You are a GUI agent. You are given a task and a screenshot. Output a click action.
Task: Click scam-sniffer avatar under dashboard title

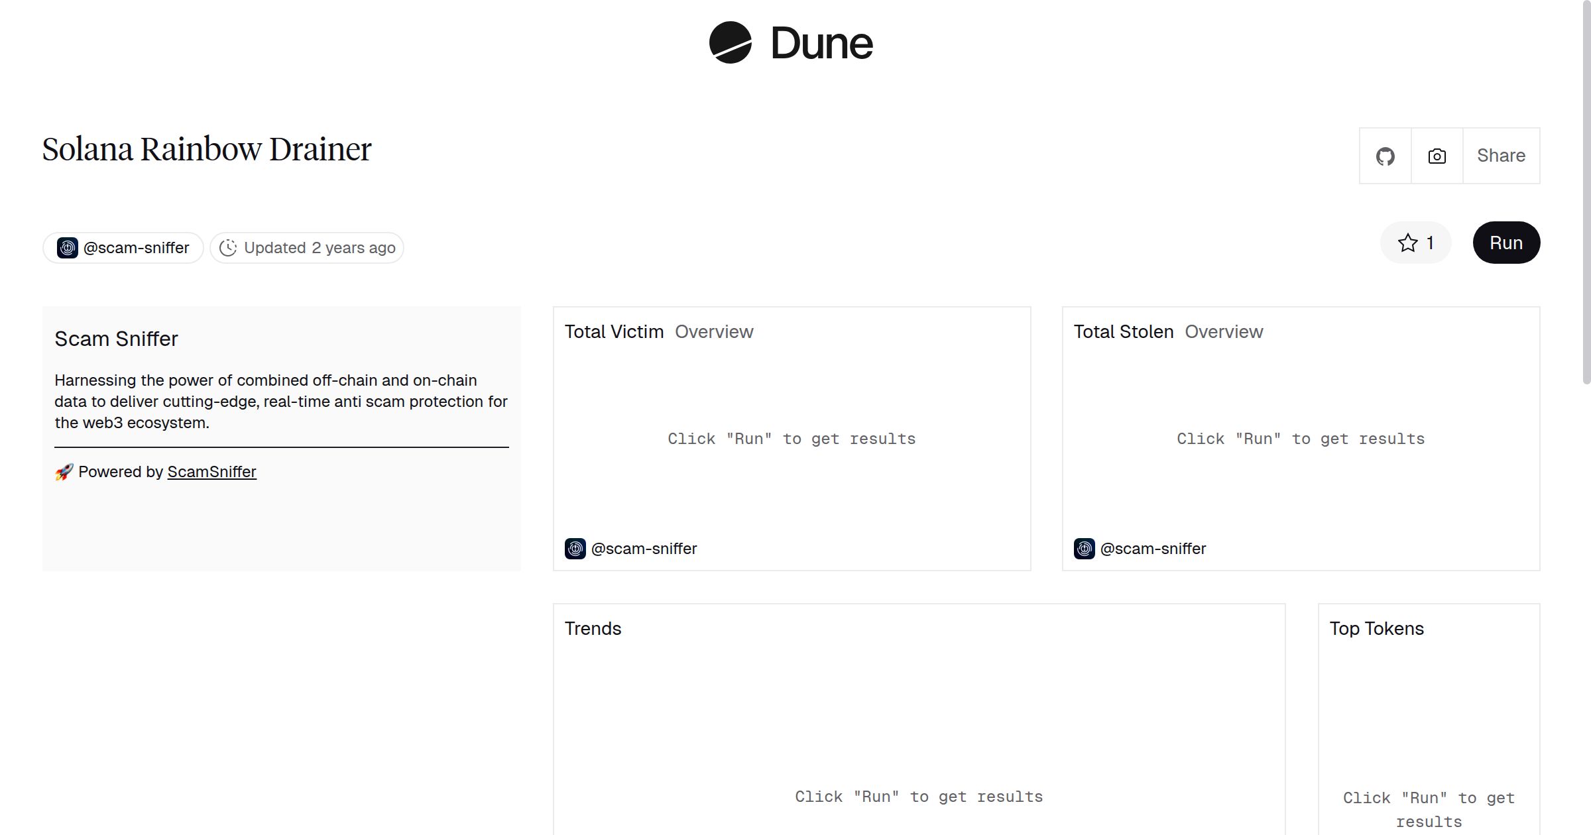click(x=68, y=248)
